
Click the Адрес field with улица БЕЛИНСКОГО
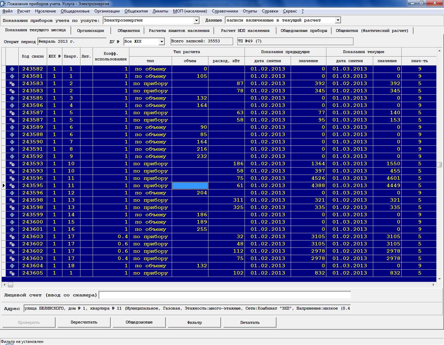tap(187, 308)
